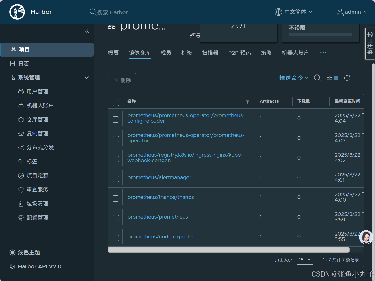This screenshot has height=281, width=375.
Task: Expand more tabs with ellipsis
Action: pos(323,53)
